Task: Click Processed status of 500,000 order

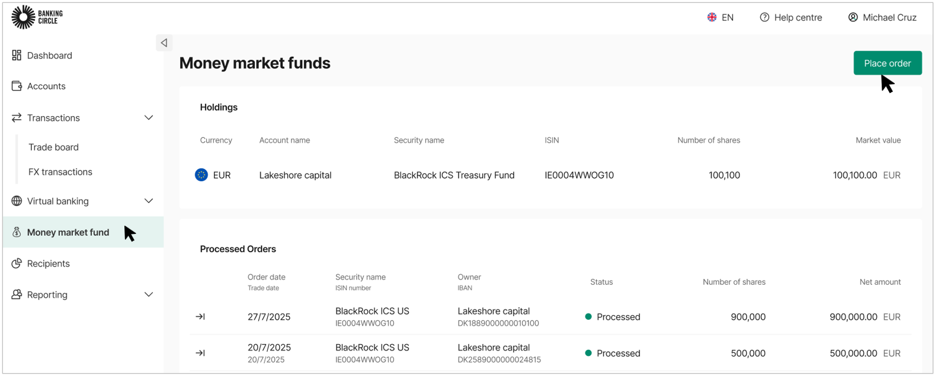Action: [613, 353]
